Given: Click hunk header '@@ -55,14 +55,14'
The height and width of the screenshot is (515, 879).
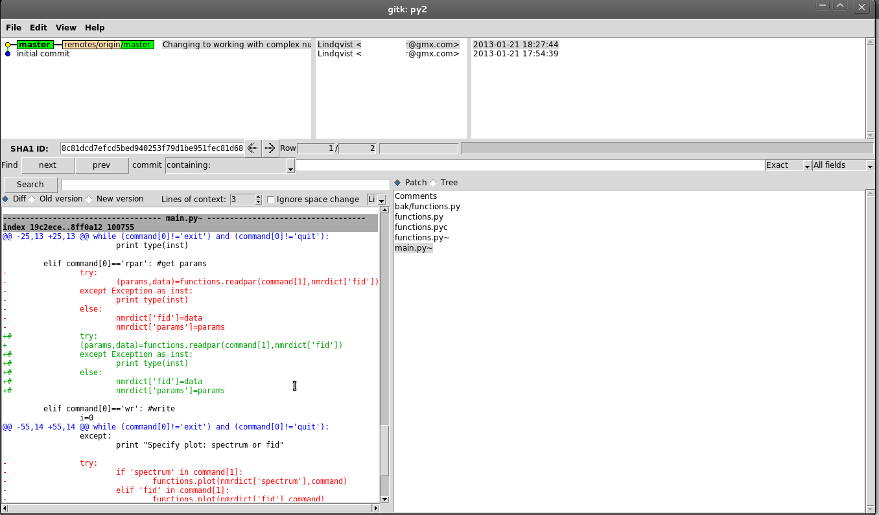Looking at the screenshot, I should click(166, 427).
